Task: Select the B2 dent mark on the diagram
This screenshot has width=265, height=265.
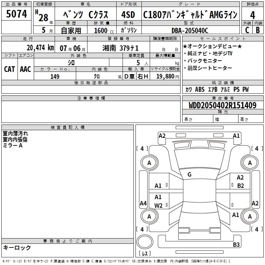Action: pos(240,186)
